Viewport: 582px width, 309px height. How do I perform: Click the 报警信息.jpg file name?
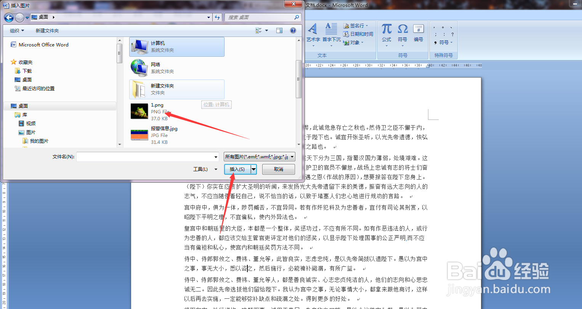164,129
